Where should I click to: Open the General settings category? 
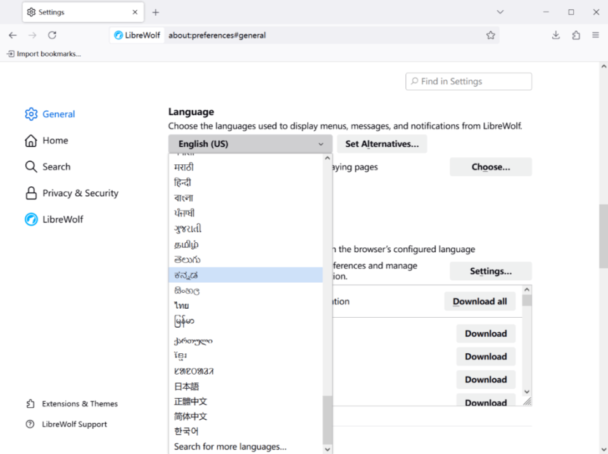click(50, 114)
